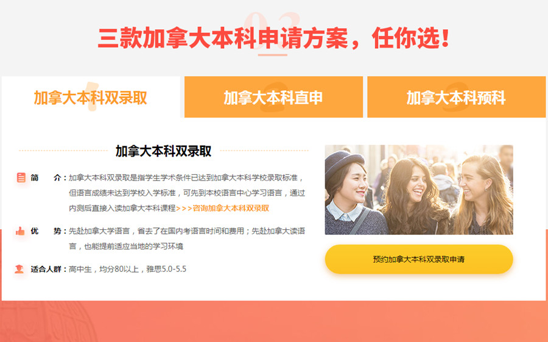548x342 pixels.
Task: Click the photo of three smiling women
Action: point(419,190)
